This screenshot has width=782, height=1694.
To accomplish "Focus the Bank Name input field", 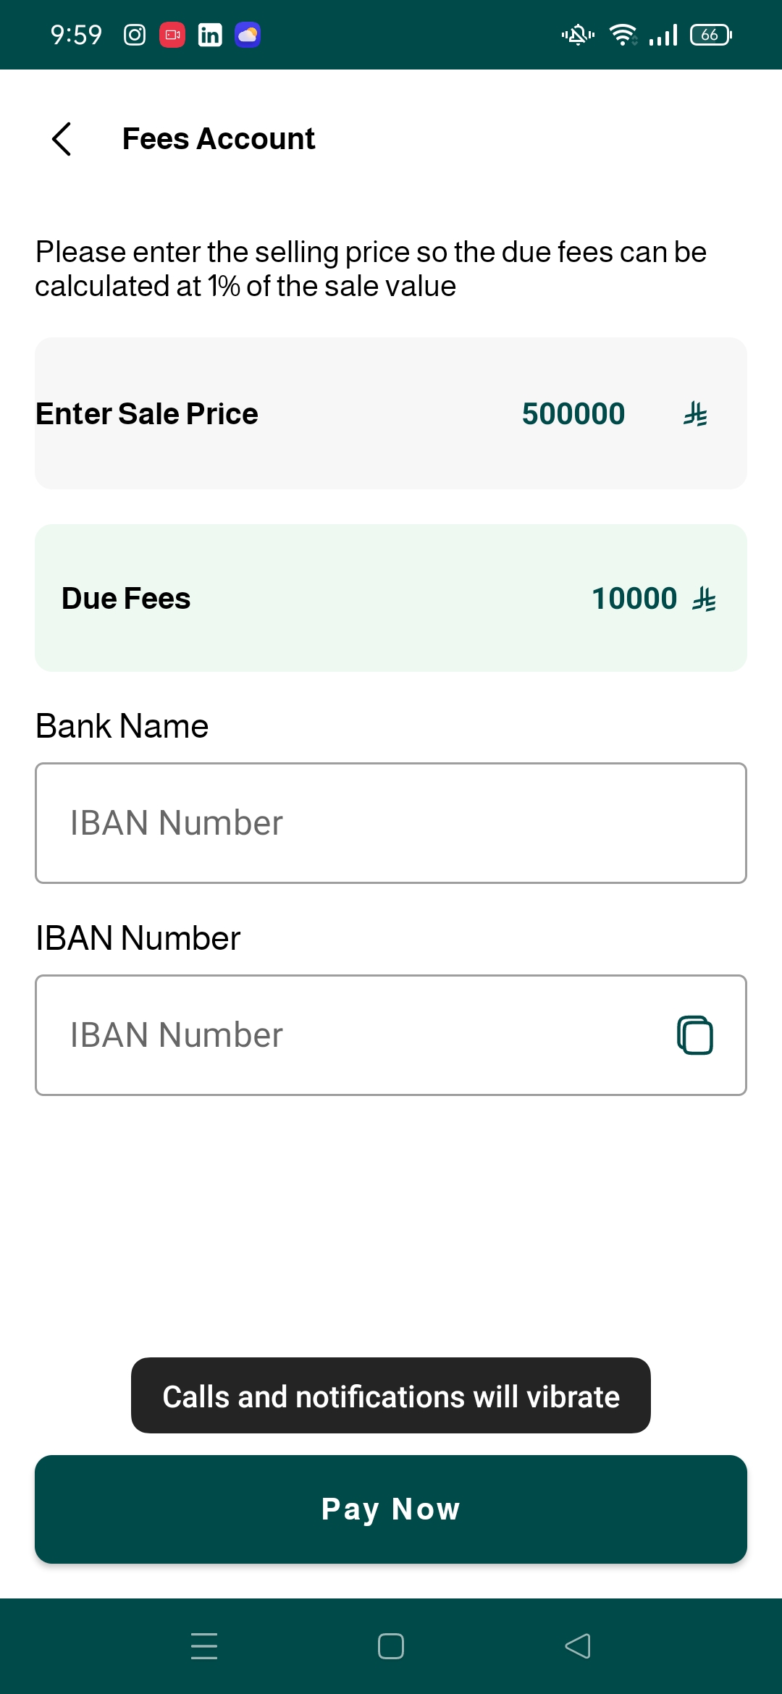I will coord(391,823).
